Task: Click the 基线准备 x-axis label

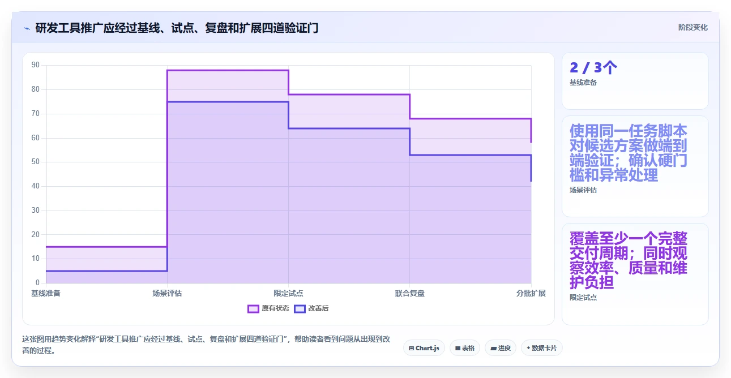Action: (x=46, y=293)
